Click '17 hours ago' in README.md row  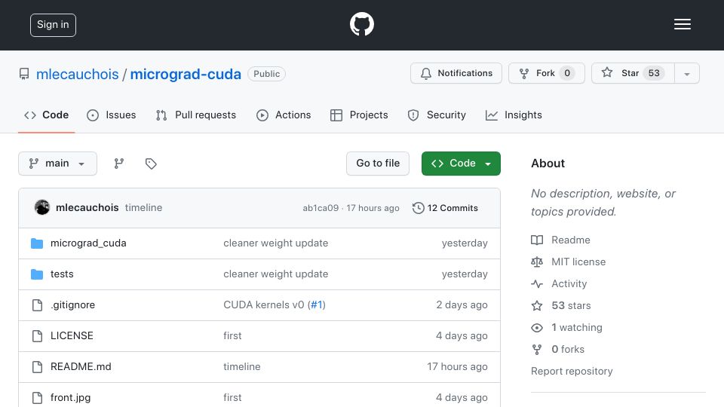457,367
